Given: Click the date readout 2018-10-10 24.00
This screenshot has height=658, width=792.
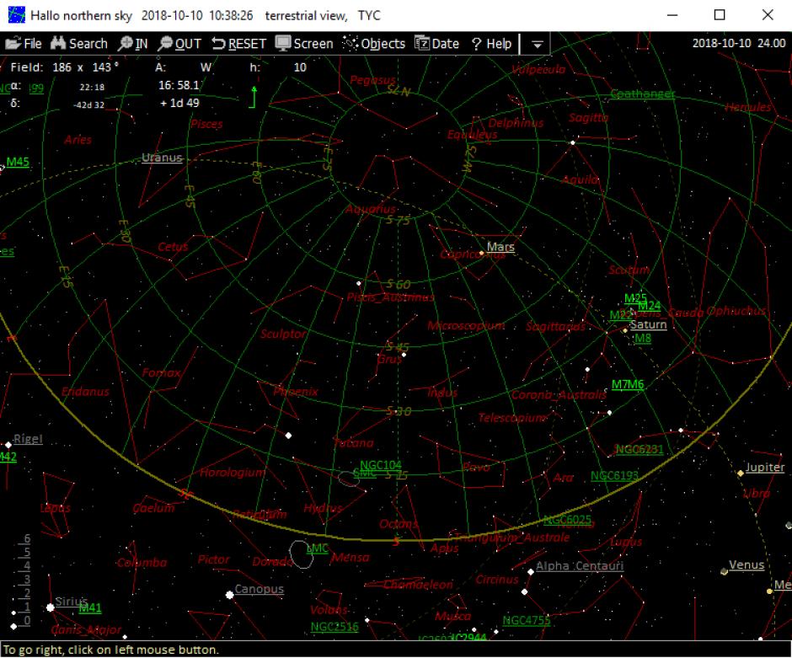Looking at the screenshot, I should coord(738,44).
